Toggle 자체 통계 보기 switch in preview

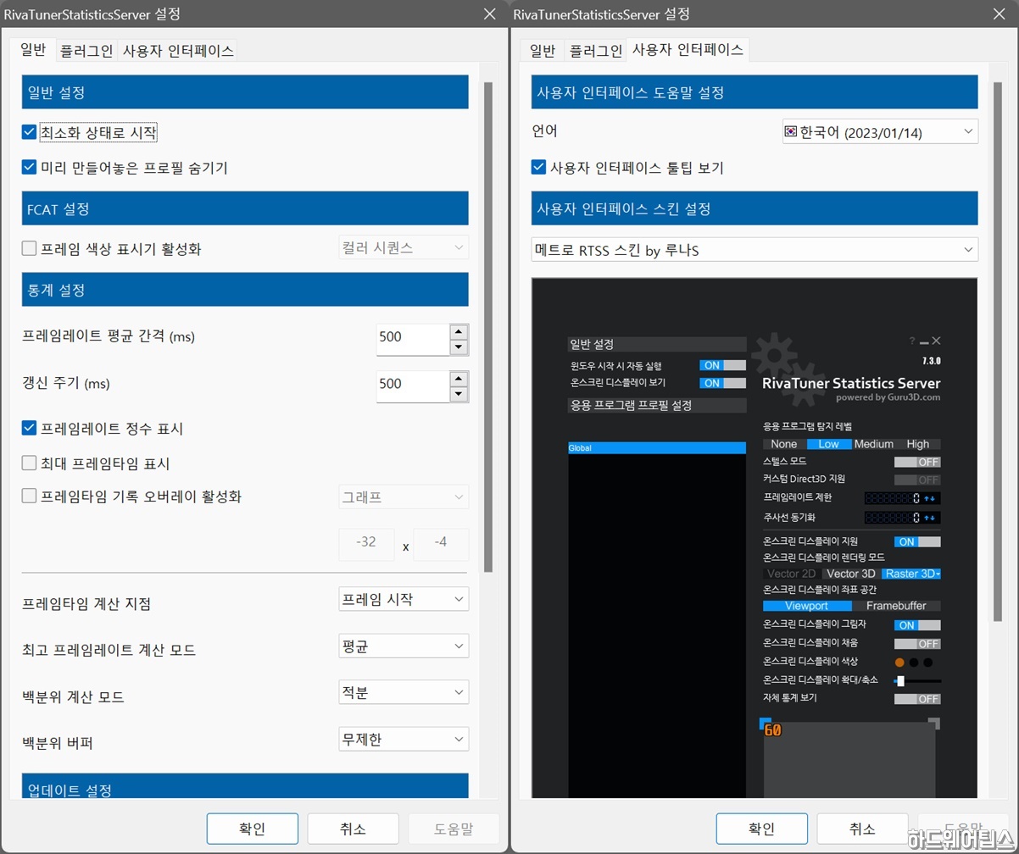tap(917, 699)
